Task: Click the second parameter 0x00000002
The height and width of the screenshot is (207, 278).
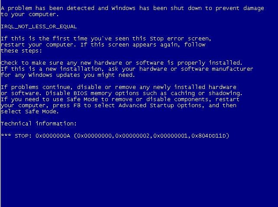Action: pos(133,136)
